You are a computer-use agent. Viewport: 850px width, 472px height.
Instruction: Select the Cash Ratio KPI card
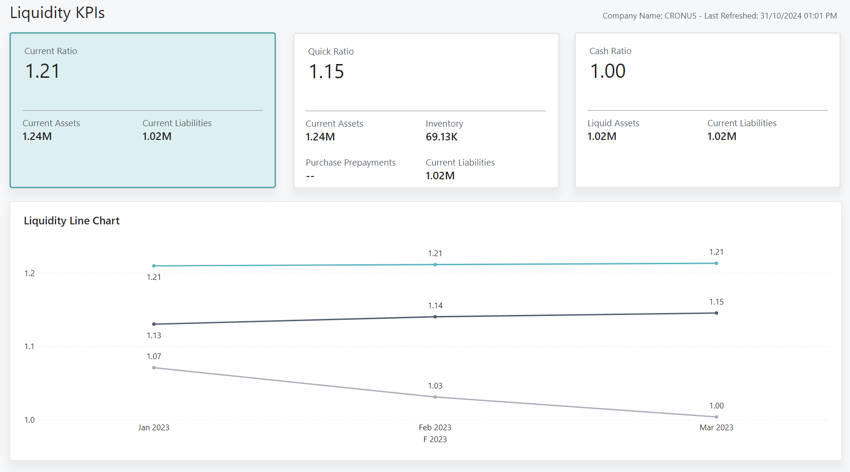707,110
